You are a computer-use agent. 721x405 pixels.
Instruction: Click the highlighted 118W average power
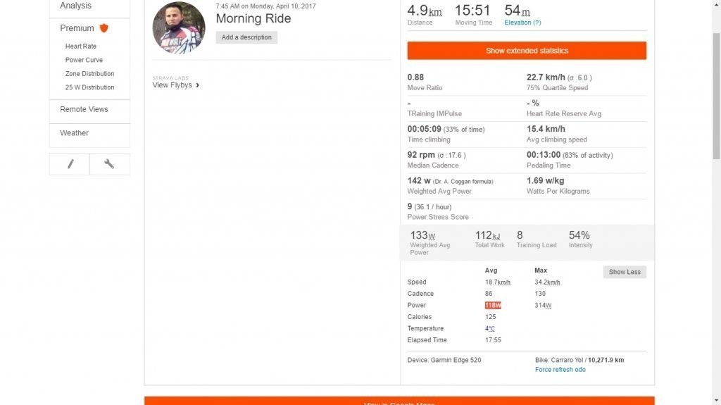coord(493,305)
